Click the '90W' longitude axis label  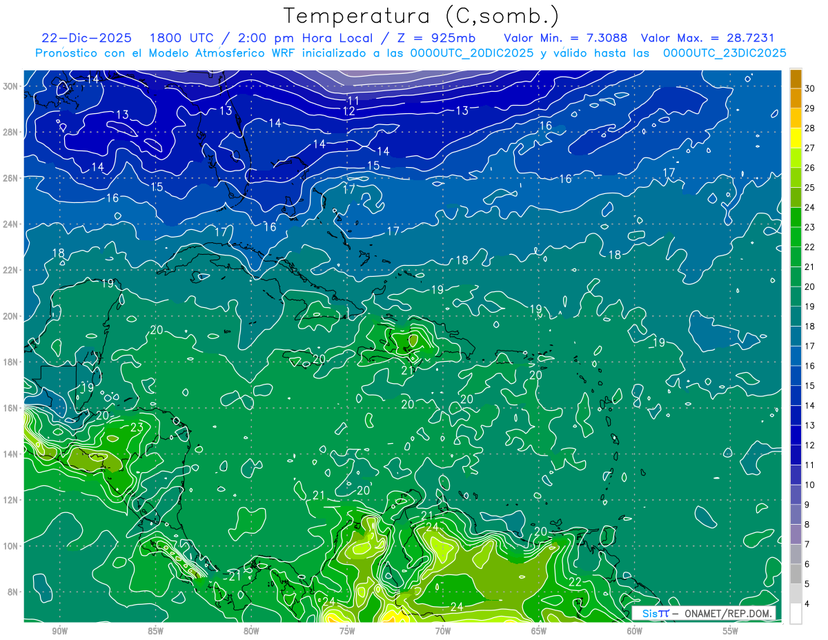point(59,631)
